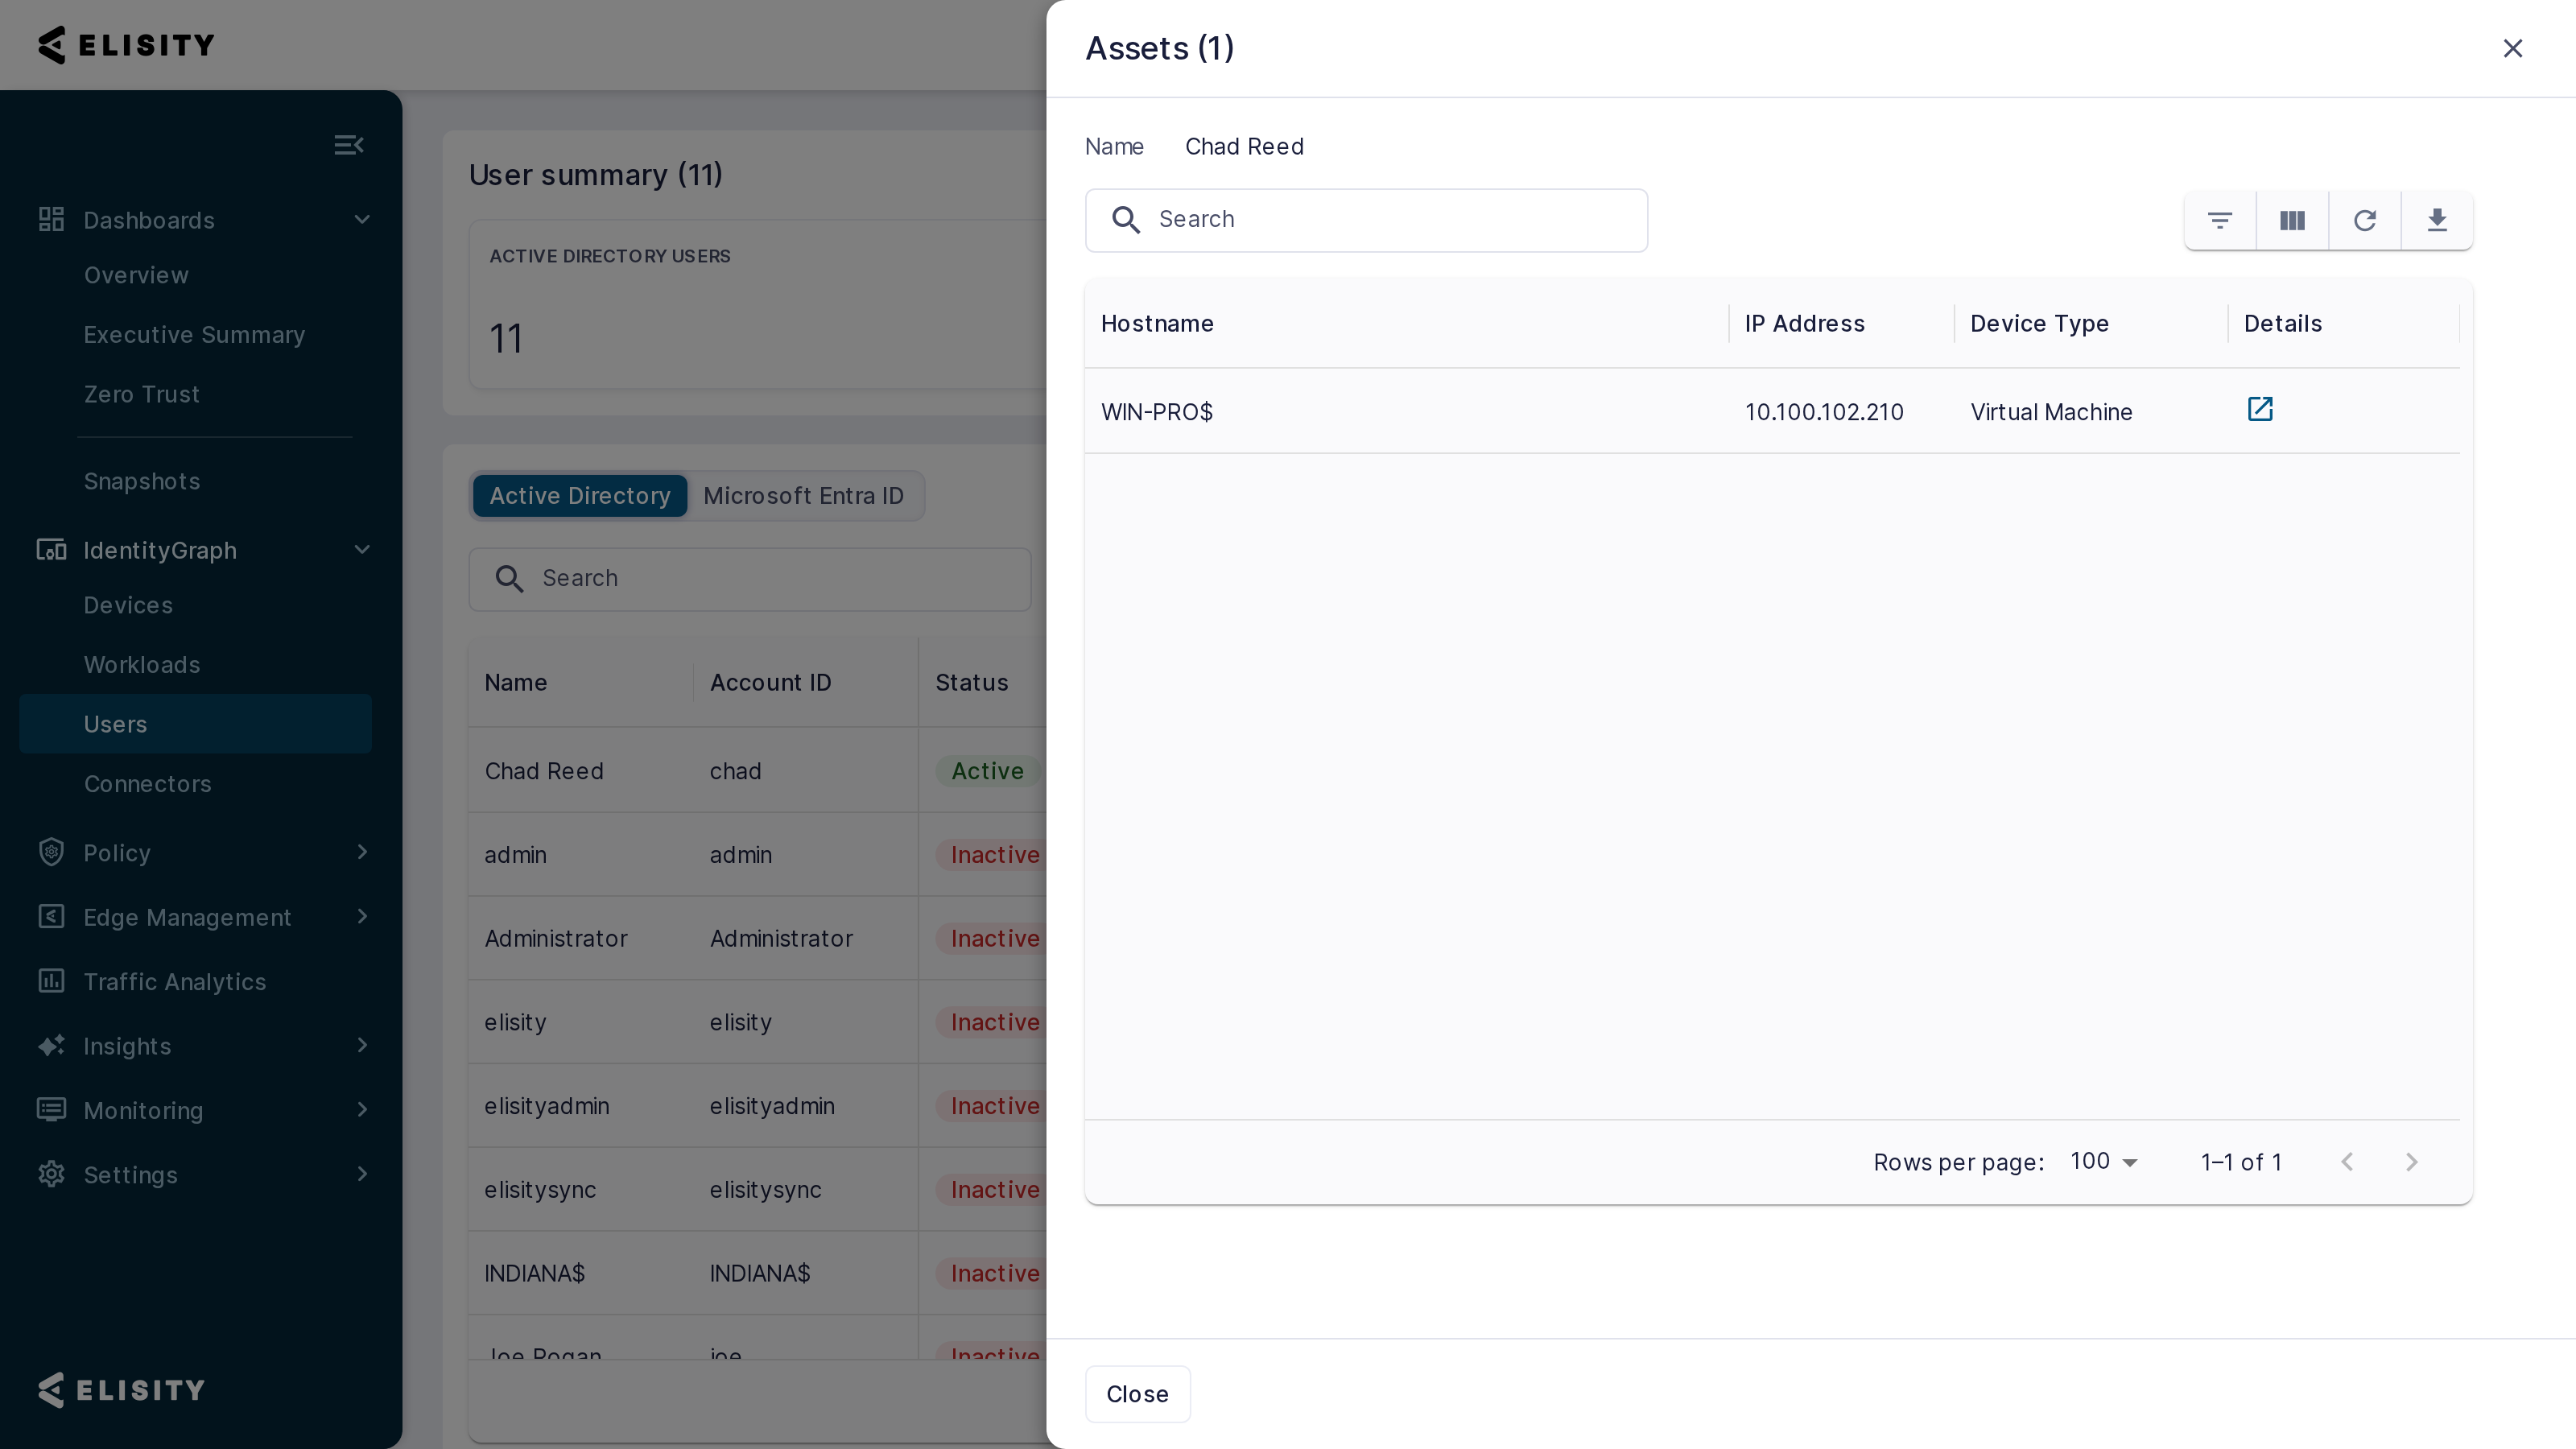The height and width of the screenshot is (1449, 2576).
Task: Click the Policy shield icon
Action: 51,852
